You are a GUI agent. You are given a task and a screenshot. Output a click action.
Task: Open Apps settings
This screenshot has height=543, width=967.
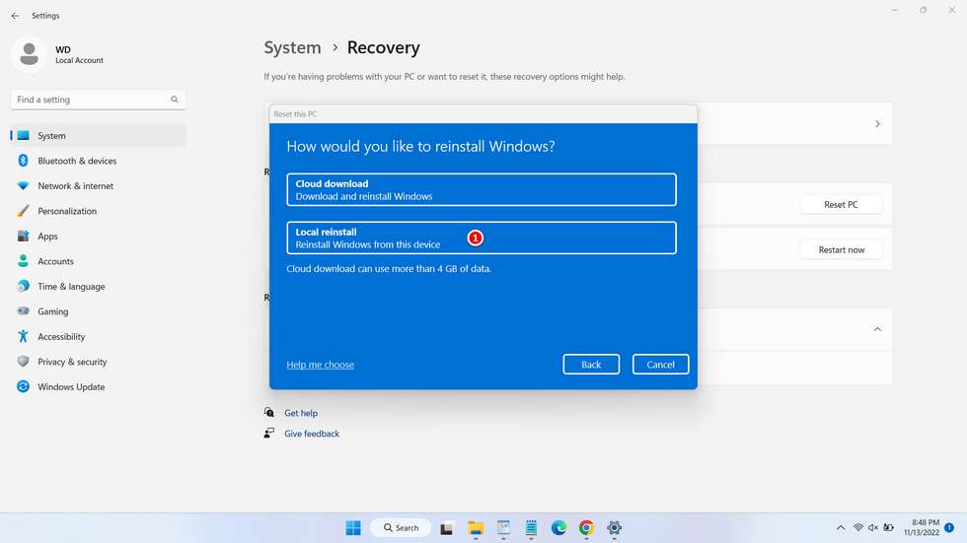pos(99,237)
